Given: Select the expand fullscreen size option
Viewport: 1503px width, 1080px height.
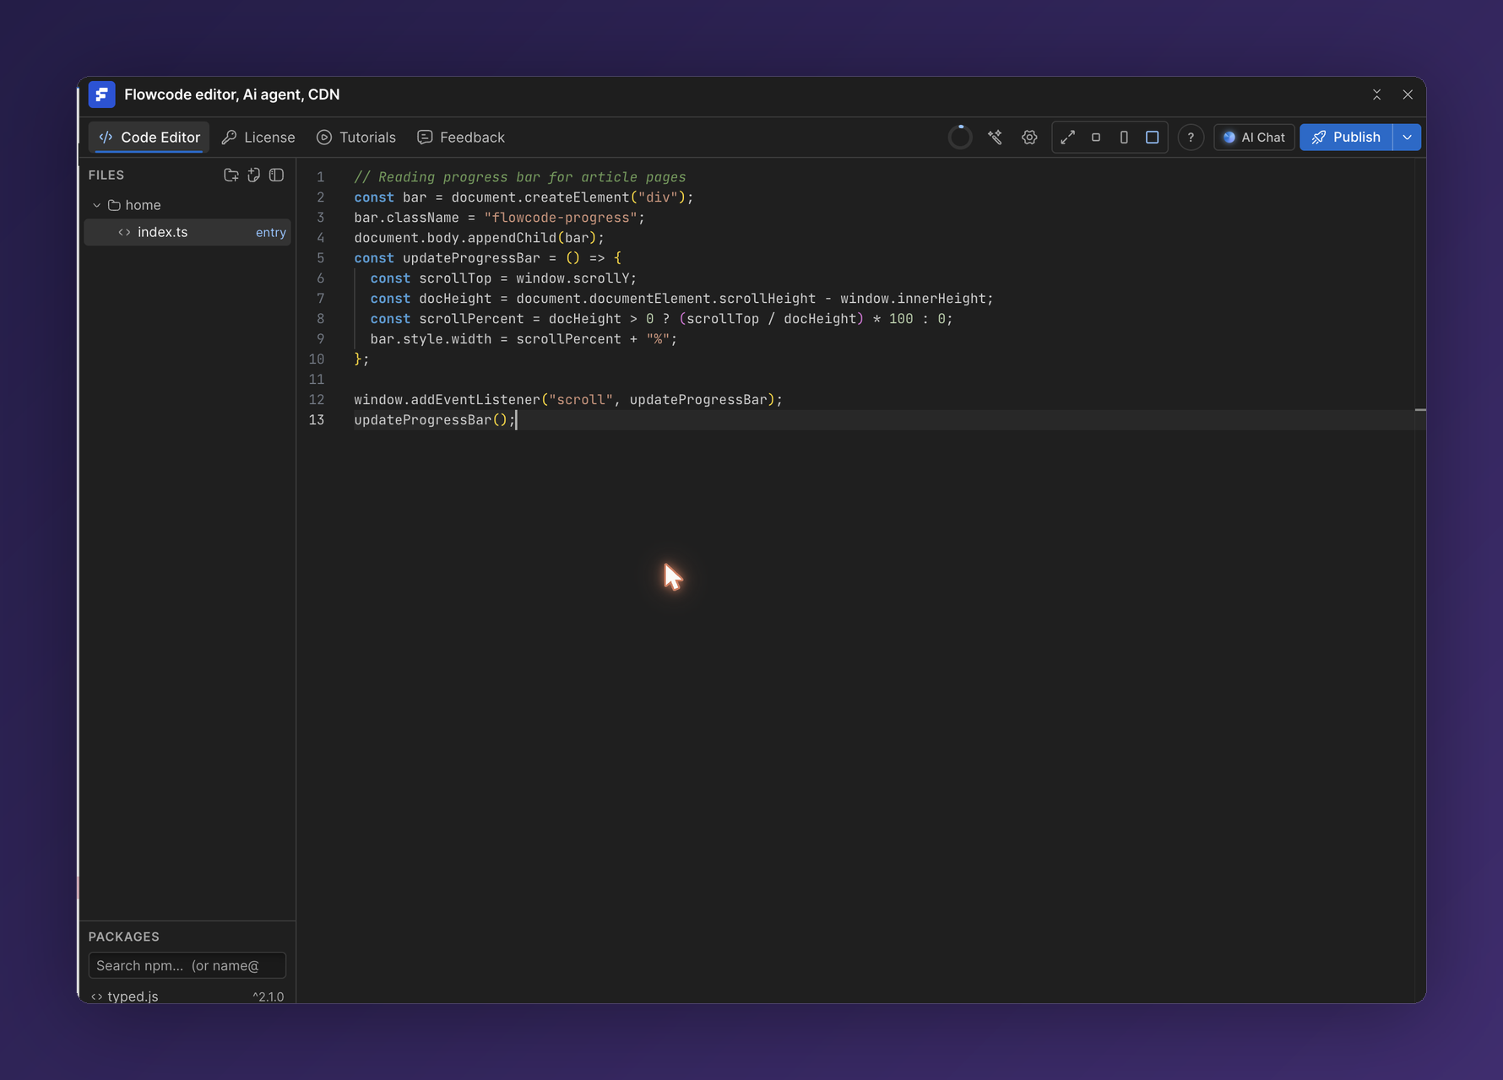Looking at the screenshot, I should tap(1068, 137).
